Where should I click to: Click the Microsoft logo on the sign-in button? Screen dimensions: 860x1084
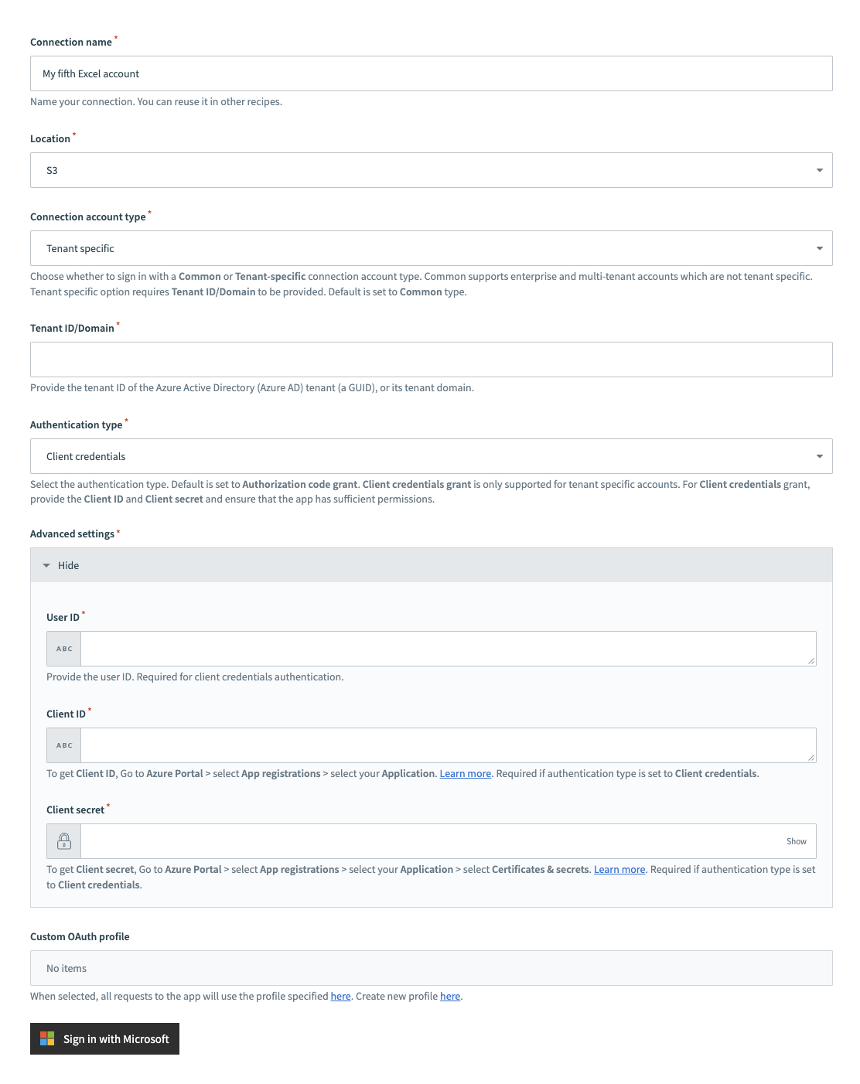(x=46, y=1039)
